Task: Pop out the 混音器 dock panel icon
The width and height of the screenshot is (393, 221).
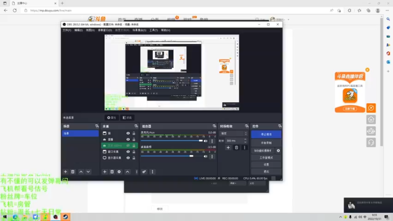Action: tap(214, 126)
